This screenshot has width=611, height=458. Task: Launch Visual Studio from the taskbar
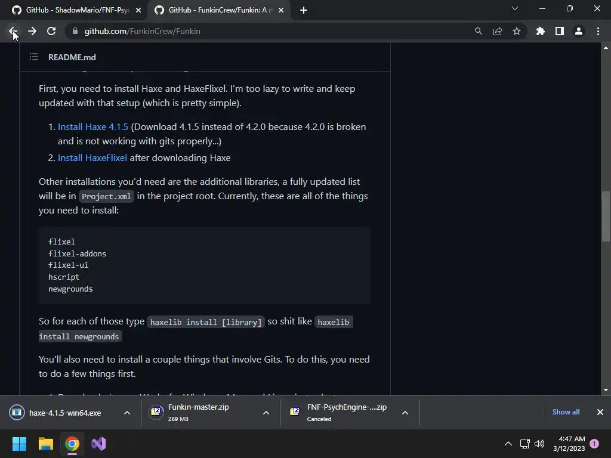coord(98,444)
